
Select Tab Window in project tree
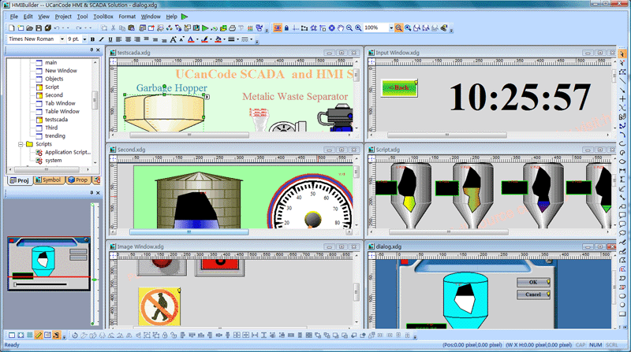pyautogui.click(x=60, y=103)
